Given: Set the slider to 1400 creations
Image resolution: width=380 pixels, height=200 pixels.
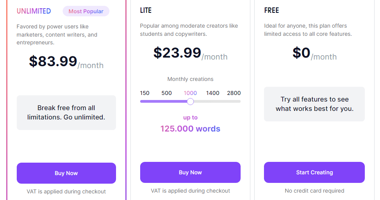Looking at the screenshot, I should 213,93.
